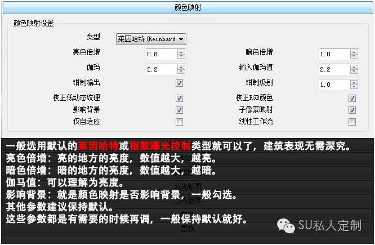
Task: Increase 亮色倍增 with the up arrow
Action: (181, 52)
